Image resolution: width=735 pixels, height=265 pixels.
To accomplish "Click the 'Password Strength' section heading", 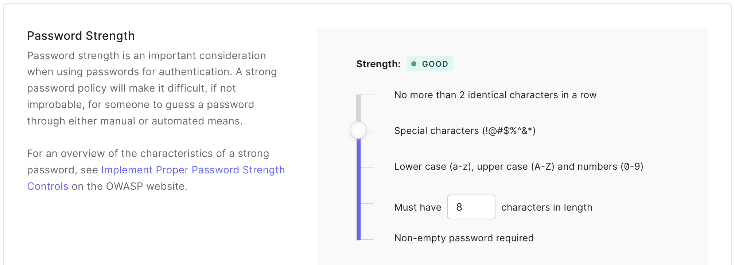I will point(81,36).
